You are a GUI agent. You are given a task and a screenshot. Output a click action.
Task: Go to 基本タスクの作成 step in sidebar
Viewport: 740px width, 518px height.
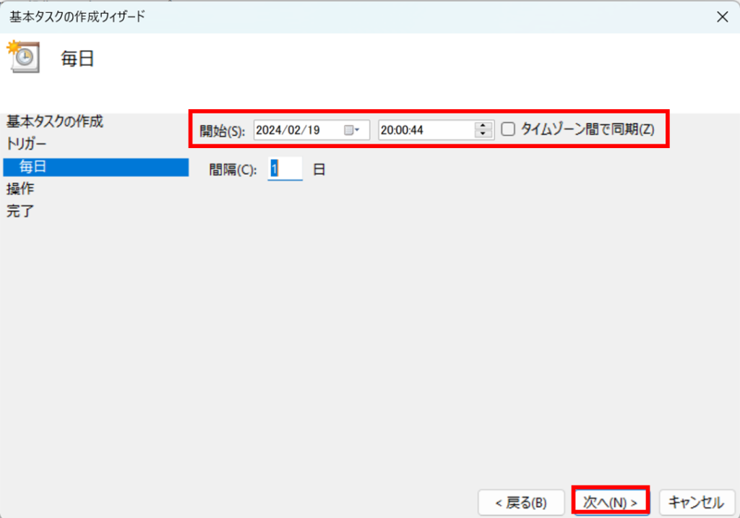click(x=54, y=121)
